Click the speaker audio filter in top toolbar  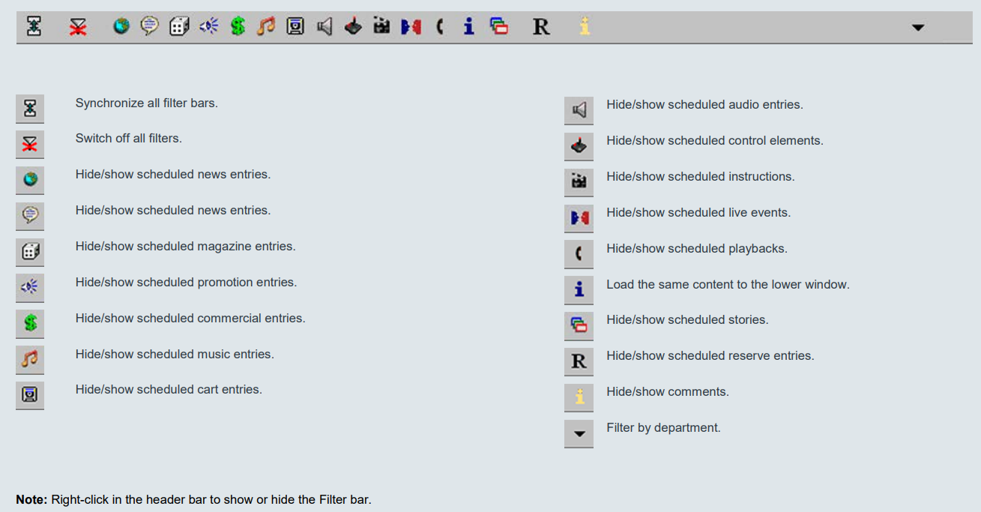click(x=324, y=27)
